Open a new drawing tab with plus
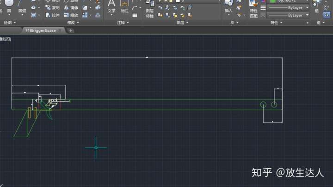Viewport: 333px width, 187px height. click(71, 31)
